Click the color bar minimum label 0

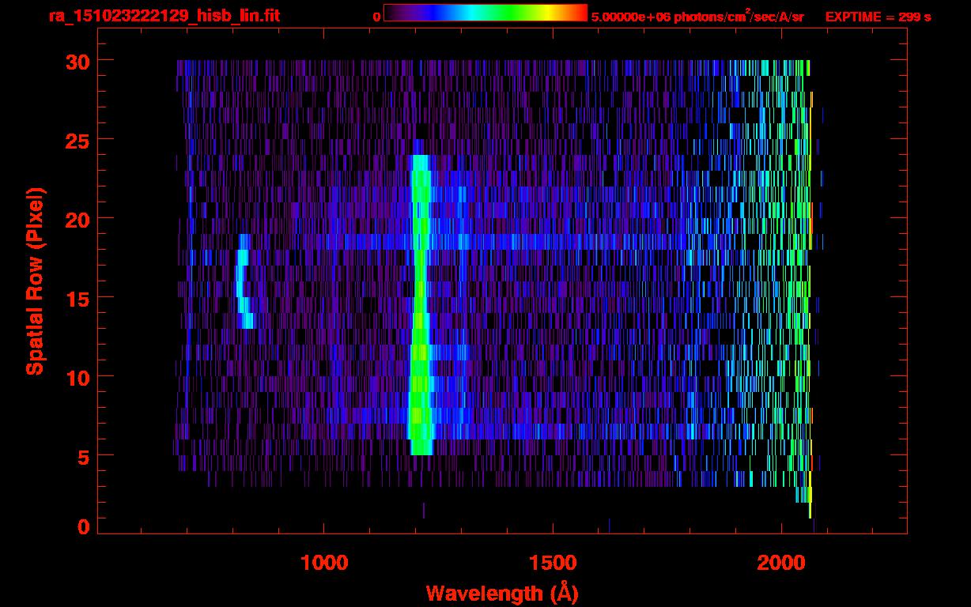(x=376, y=16)
